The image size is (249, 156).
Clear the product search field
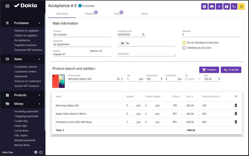(x=122, y=79)
